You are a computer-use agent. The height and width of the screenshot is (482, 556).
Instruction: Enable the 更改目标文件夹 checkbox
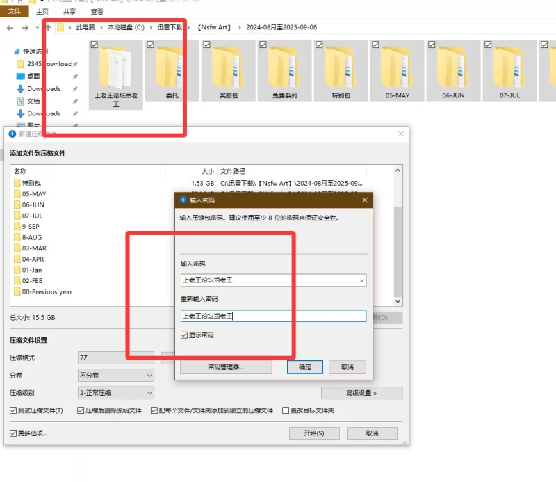coord(286,410)
